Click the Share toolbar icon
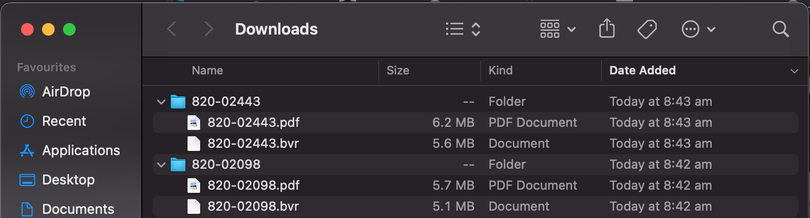This screenshot has width=810, height=218. 607,29
